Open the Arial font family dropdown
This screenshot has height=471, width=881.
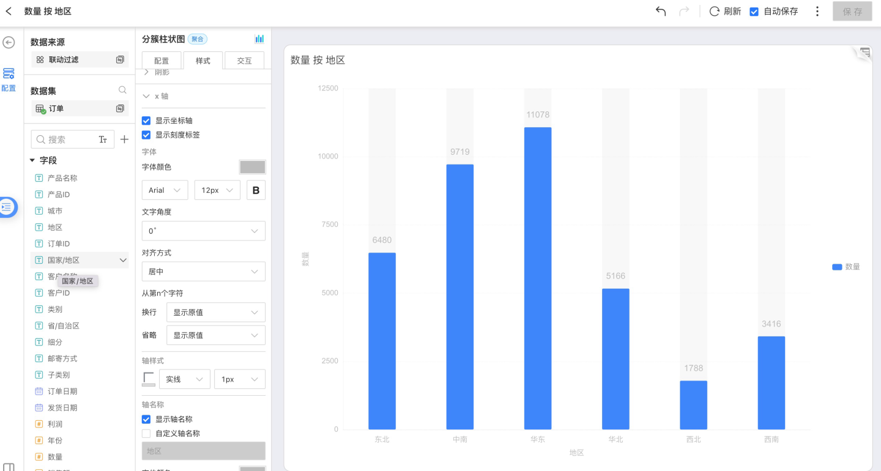[x=165, y=190]
